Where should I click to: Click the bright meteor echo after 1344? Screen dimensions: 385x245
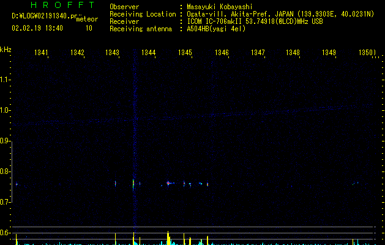168,183
